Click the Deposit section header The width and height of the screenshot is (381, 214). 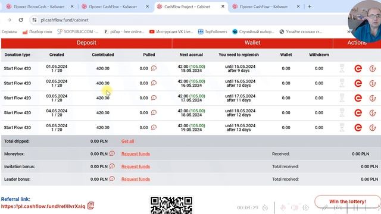click(86, 43)
